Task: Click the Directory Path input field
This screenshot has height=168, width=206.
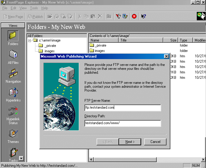Action: pos(123,123)
